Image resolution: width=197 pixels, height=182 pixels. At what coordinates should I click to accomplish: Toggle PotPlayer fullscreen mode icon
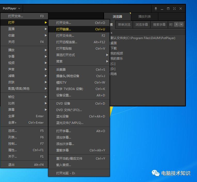[x=174, y=8]
